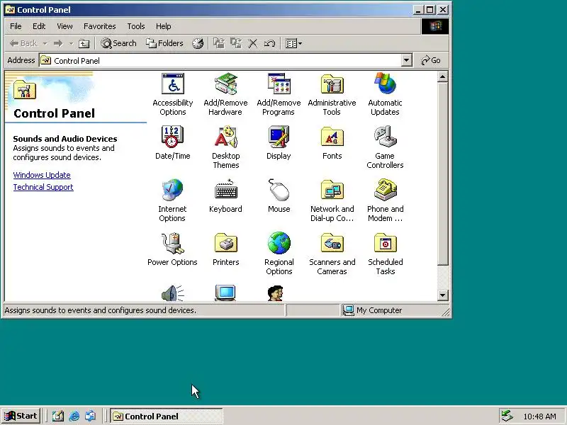This screenshot has width=567, height=425.
Task: Toggle the Folders pane button
Action: (x=164, y=43)
